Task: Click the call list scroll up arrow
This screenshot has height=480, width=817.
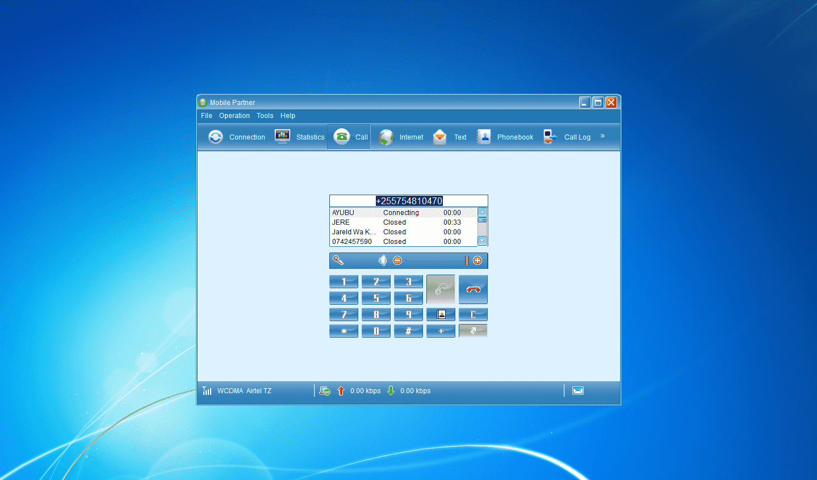Action: tap(482, 212)
